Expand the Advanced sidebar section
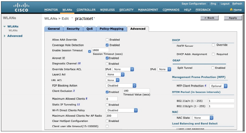 coord(5,36)
